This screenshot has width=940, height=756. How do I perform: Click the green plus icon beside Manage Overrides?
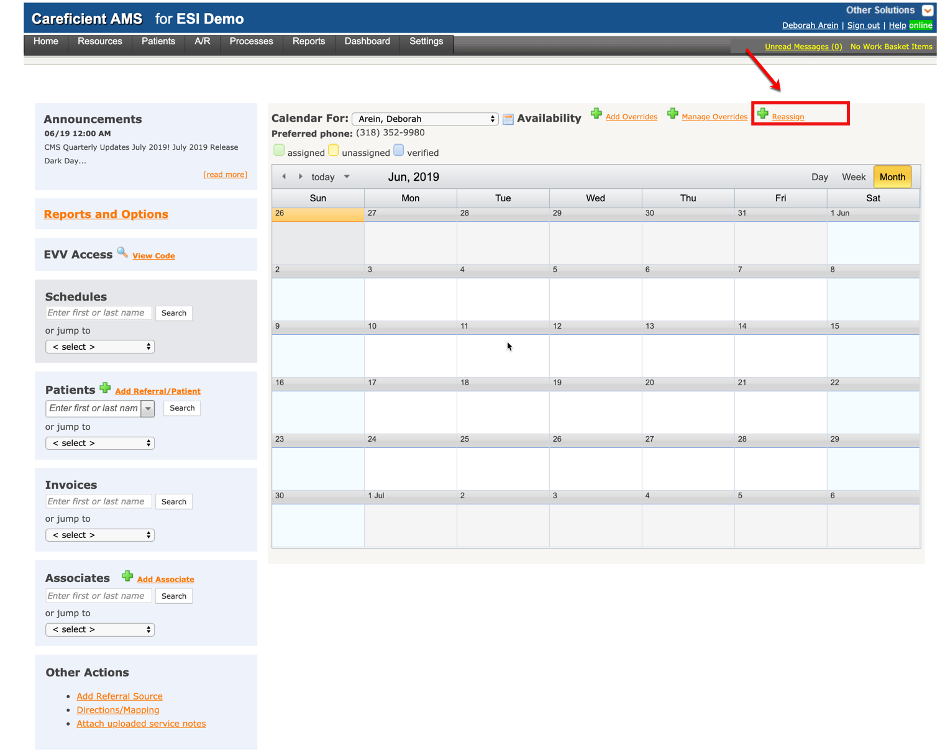(x=672, y=114)
